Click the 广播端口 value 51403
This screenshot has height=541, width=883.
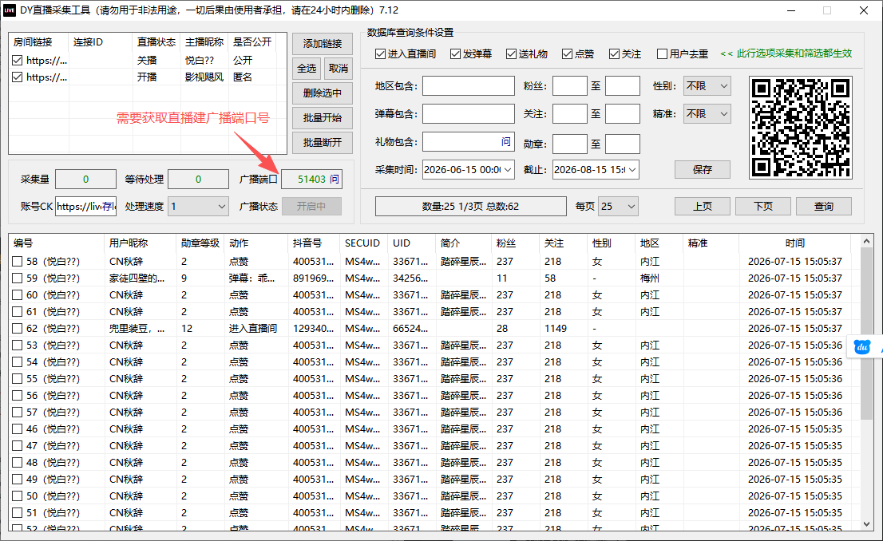311,179
